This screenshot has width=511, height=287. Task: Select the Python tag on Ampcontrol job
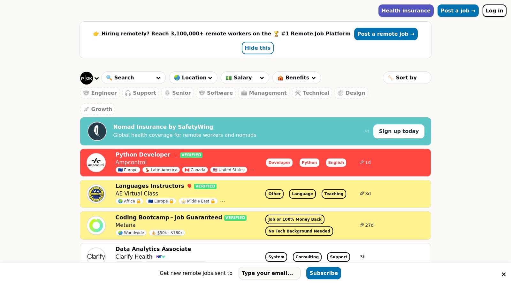point(309,163)
